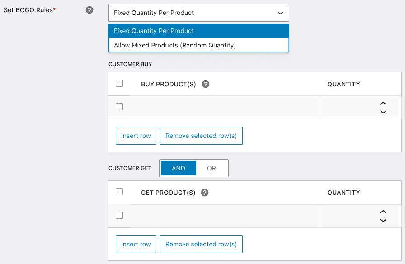Viewport: 405px width, 264px height.
Task: Click the Buy Product(s) row input field
Action: click(x=225, y=108)
